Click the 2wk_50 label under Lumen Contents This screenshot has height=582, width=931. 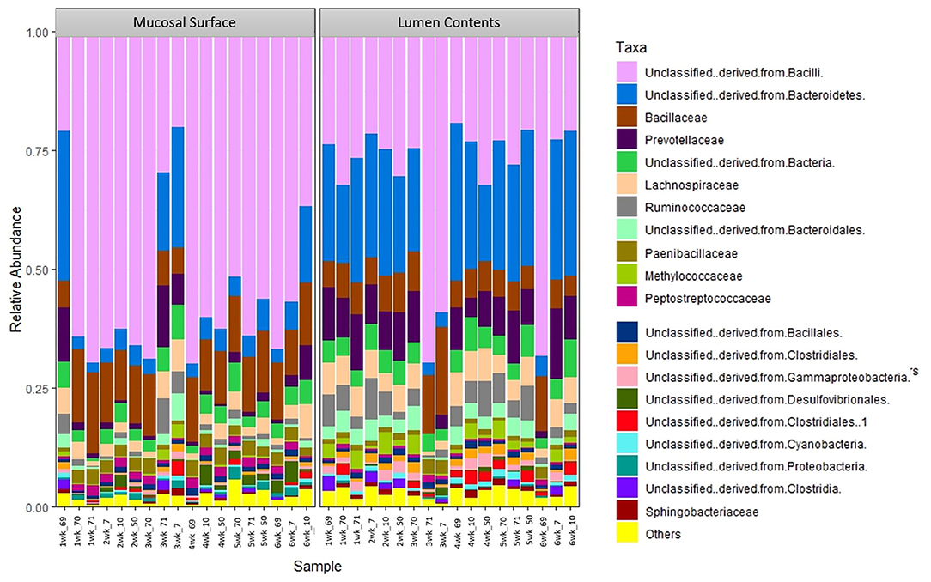[x=399, y=531]
